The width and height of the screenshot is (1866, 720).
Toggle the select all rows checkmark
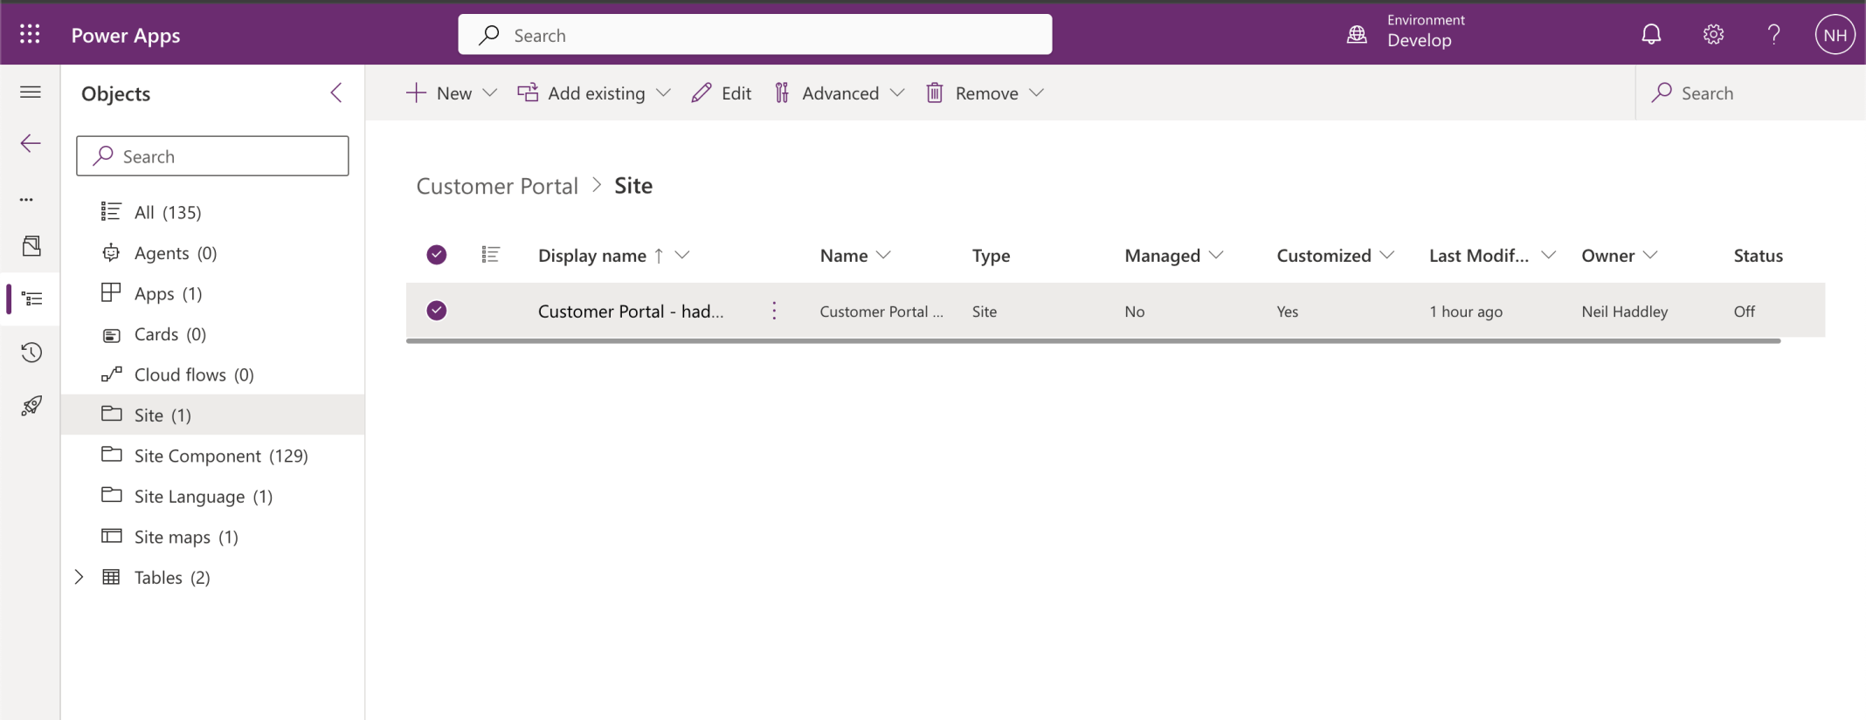coord(437,255)
